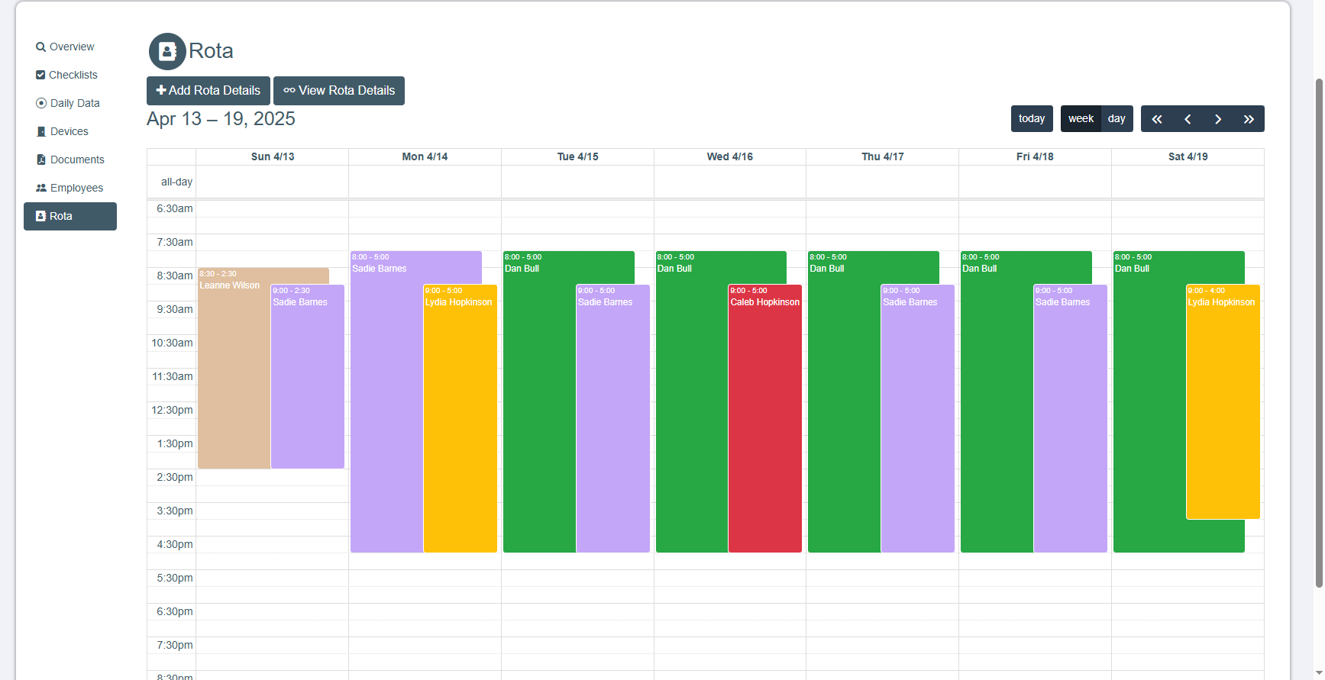Switch calendar to day view

point(1117,119)
